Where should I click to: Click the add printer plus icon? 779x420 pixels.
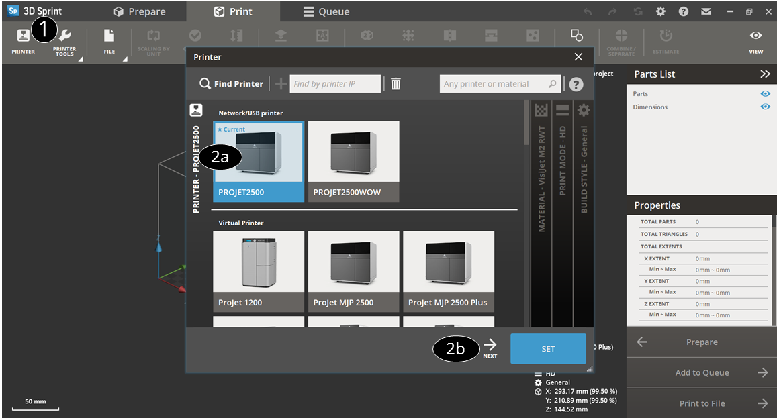[x=281, y=83]
